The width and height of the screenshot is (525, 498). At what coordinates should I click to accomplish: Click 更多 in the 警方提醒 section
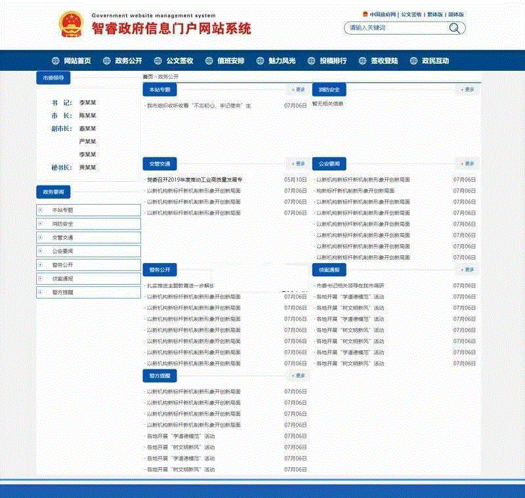299,376
